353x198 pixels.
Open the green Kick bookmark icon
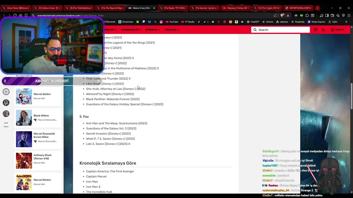click(138, 22)
